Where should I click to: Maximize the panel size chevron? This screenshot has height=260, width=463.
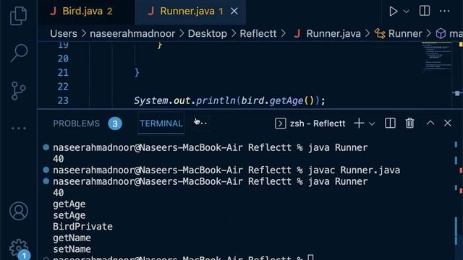tap(430, 123)
